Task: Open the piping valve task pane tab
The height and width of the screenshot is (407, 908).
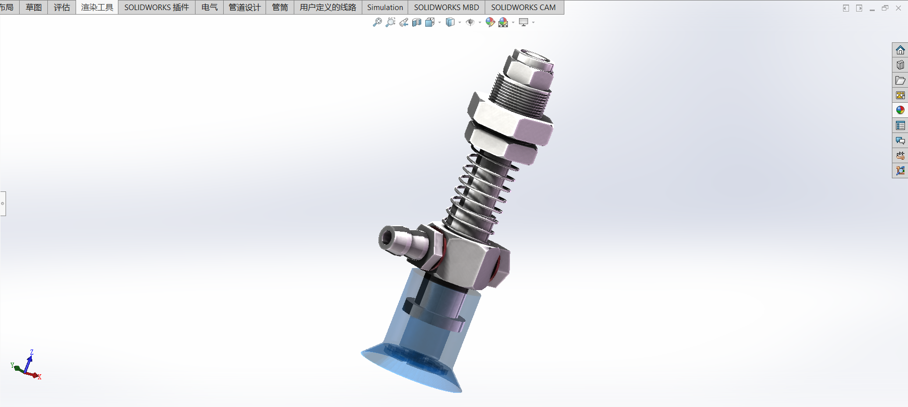Action: (900, 156)
